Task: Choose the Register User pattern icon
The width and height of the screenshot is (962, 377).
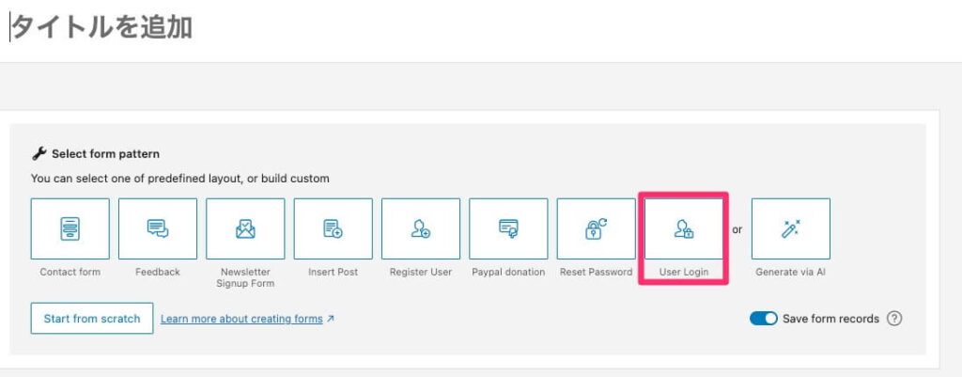Action: pos(421,228)
